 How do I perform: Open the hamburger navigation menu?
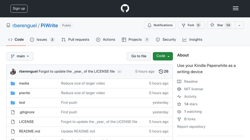click(x=235, y=8)
